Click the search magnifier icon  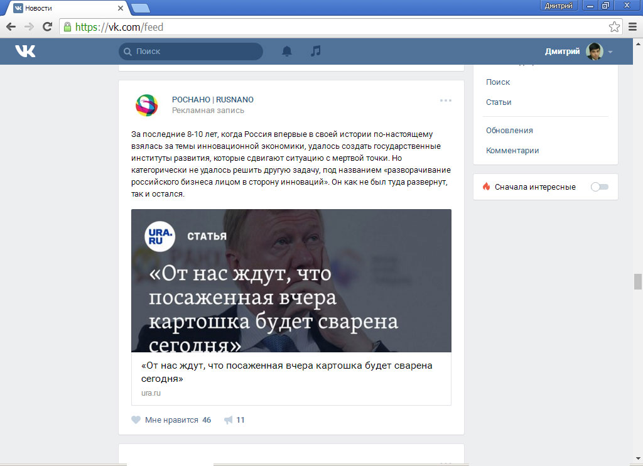coord(127,51)
